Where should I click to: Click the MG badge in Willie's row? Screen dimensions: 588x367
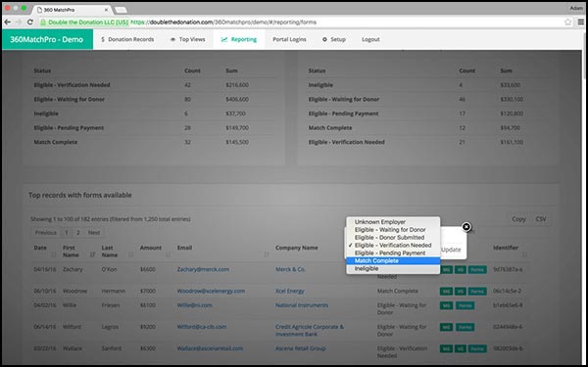[x=446, y=305]
